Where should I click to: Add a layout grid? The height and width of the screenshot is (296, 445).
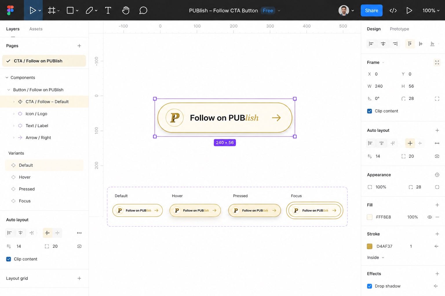click(x=79, y=278)
